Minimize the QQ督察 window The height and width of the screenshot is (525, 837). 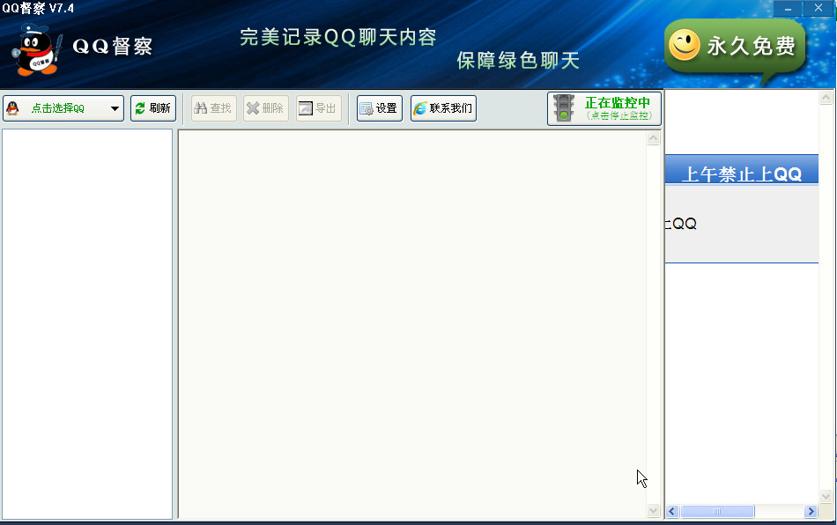[x=788, y=8]
